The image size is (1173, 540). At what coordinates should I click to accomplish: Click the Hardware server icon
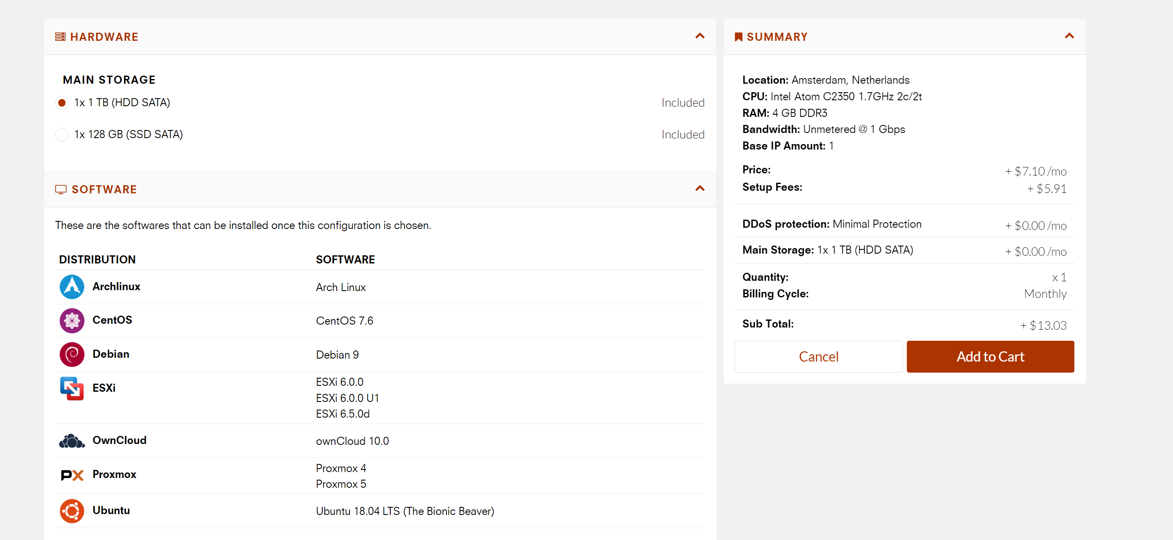60,37
